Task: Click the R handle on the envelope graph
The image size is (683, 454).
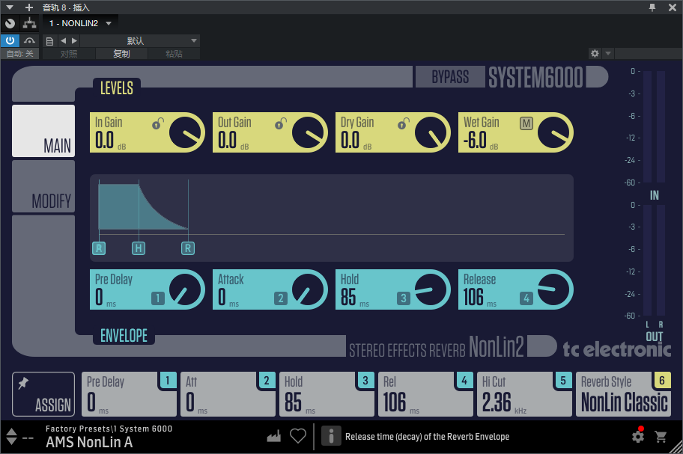Action: 188,248
